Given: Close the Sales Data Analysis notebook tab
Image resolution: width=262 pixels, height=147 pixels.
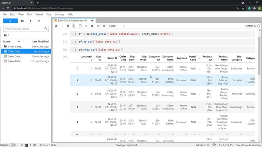Looking at the screenshot, I should click(92, 20).
